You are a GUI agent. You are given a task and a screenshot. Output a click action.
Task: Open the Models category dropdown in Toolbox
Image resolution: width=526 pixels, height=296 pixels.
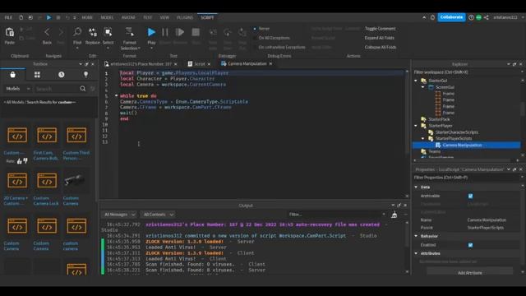click(18, 89)
